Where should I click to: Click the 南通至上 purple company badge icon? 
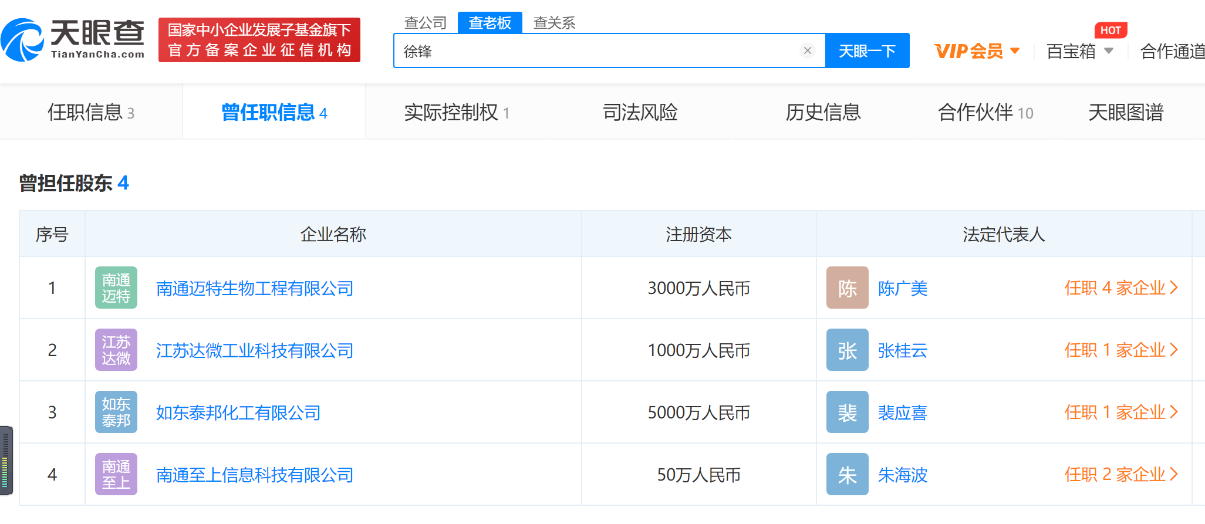(x=116, y=475)
